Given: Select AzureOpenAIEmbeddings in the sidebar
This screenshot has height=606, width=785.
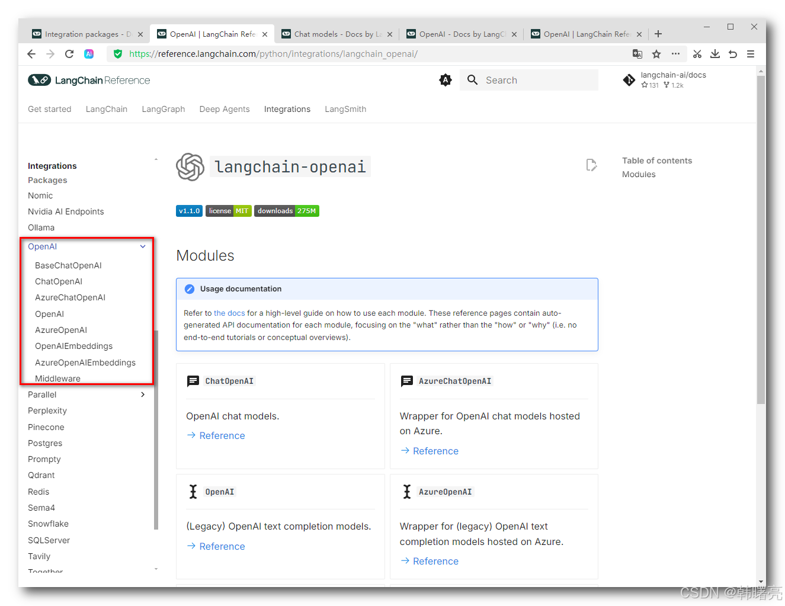Looking at the screenshot, I should [x=85, y=363].
